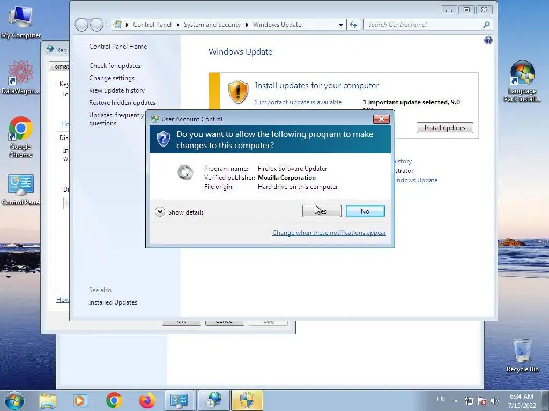Click No in User Account Control
The width and height of the screenshot is (549, 411).
pos(365,211)
